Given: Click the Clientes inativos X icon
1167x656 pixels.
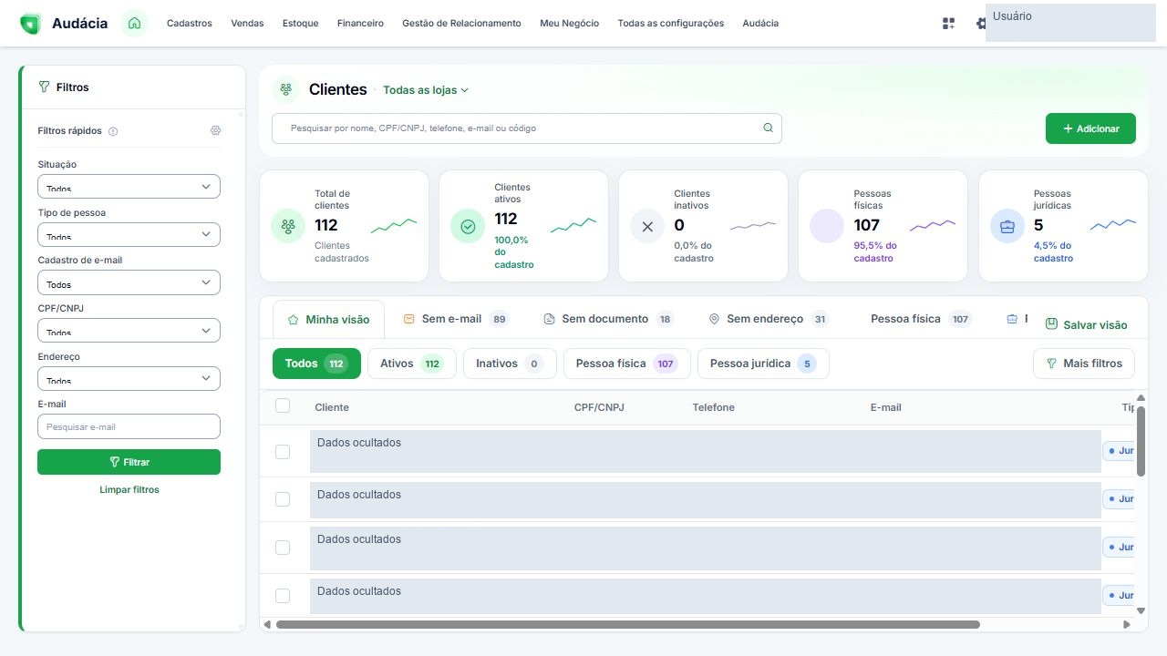Looking at the screenshot, I should [x=647, y=226].
